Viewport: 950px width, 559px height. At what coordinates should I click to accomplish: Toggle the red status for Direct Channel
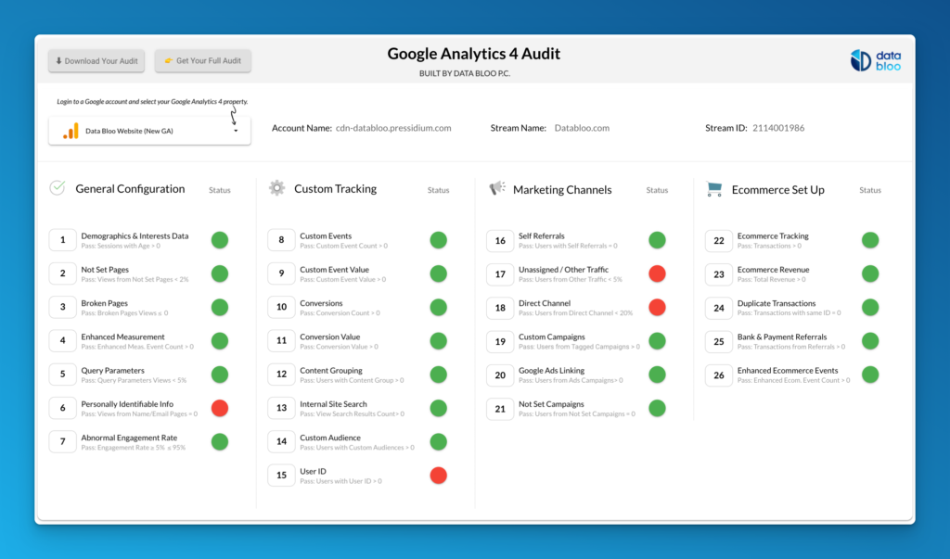tap(657, 307)
